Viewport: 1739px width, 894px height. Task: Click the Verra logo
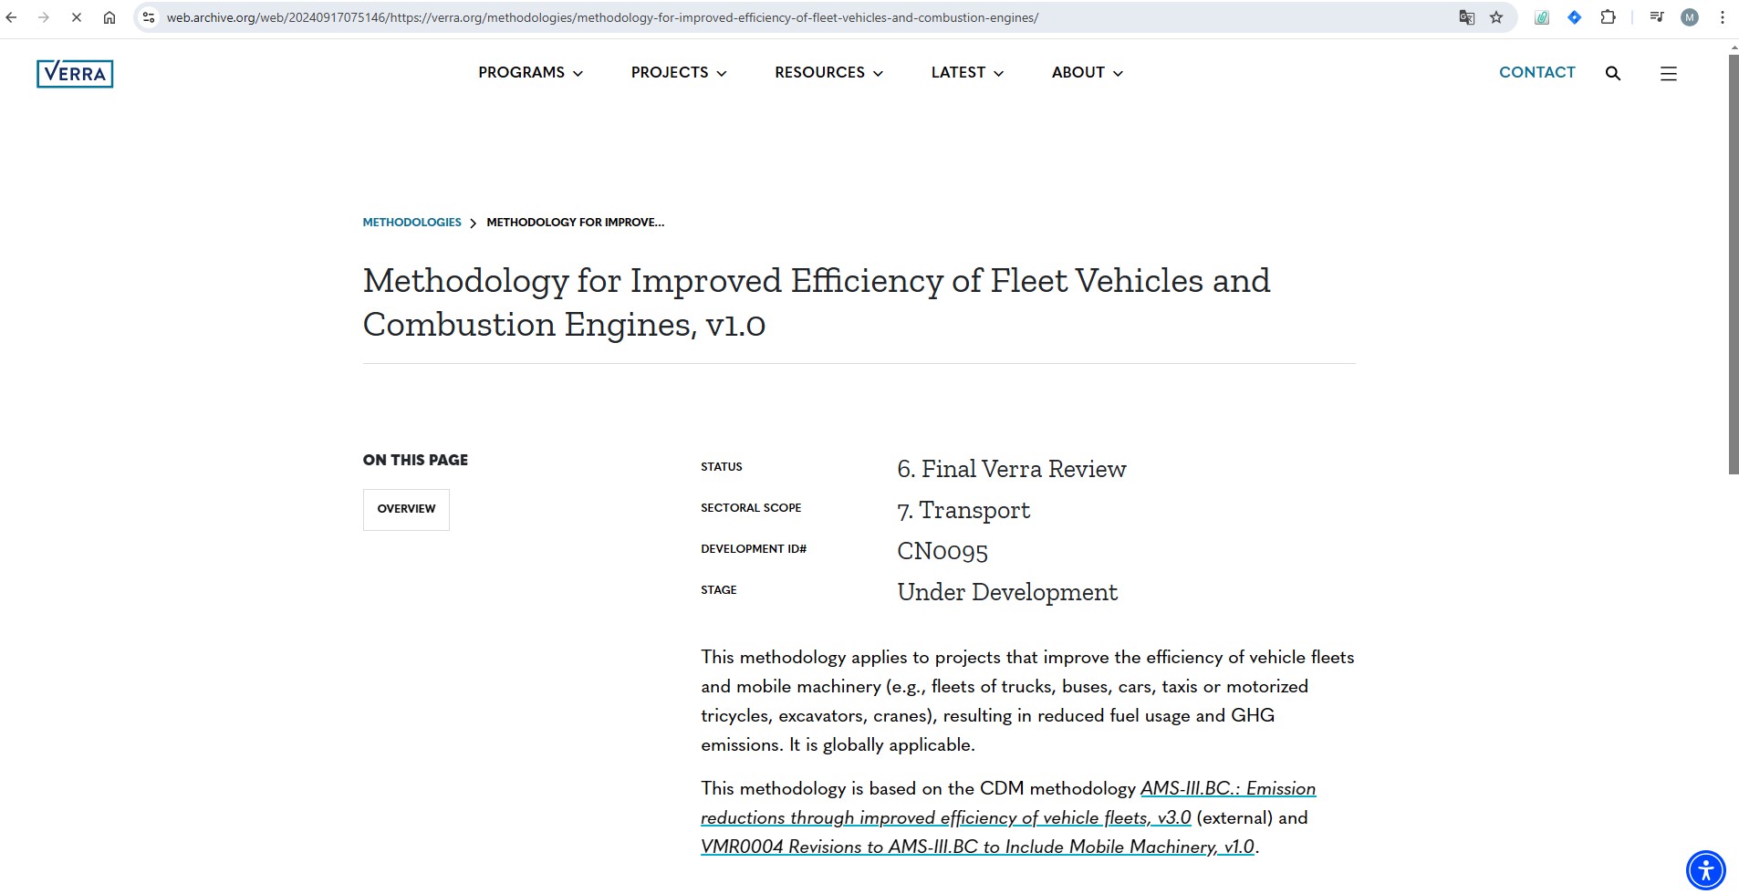75,74
